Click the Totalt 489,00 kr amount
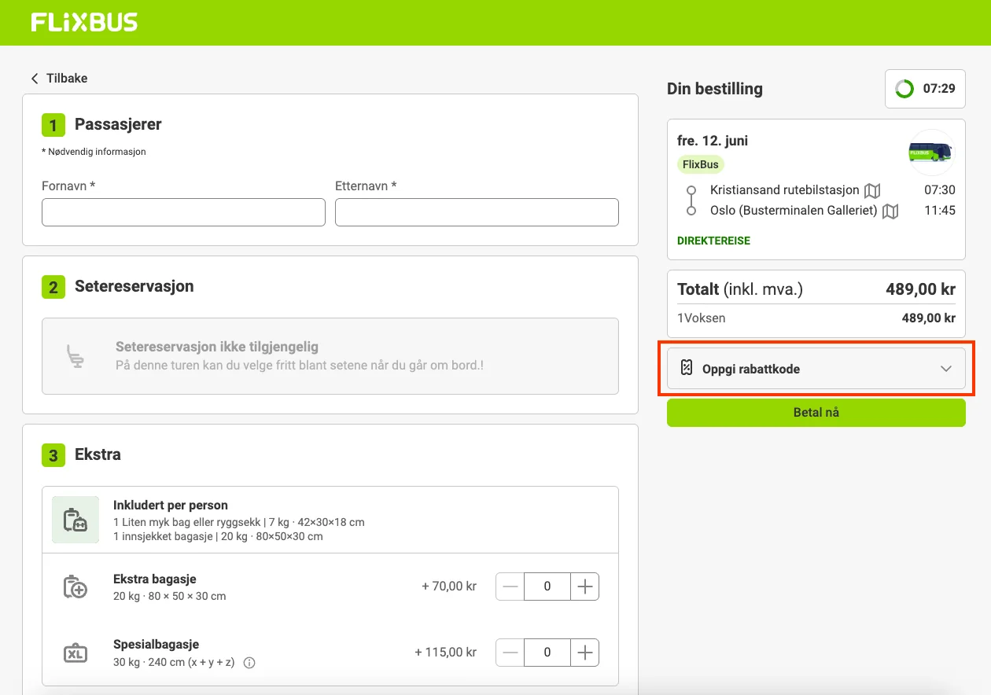 (920, 289)
